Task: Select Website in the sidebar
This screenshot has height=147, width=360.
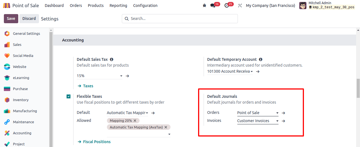Action: [x=20, y=67]
